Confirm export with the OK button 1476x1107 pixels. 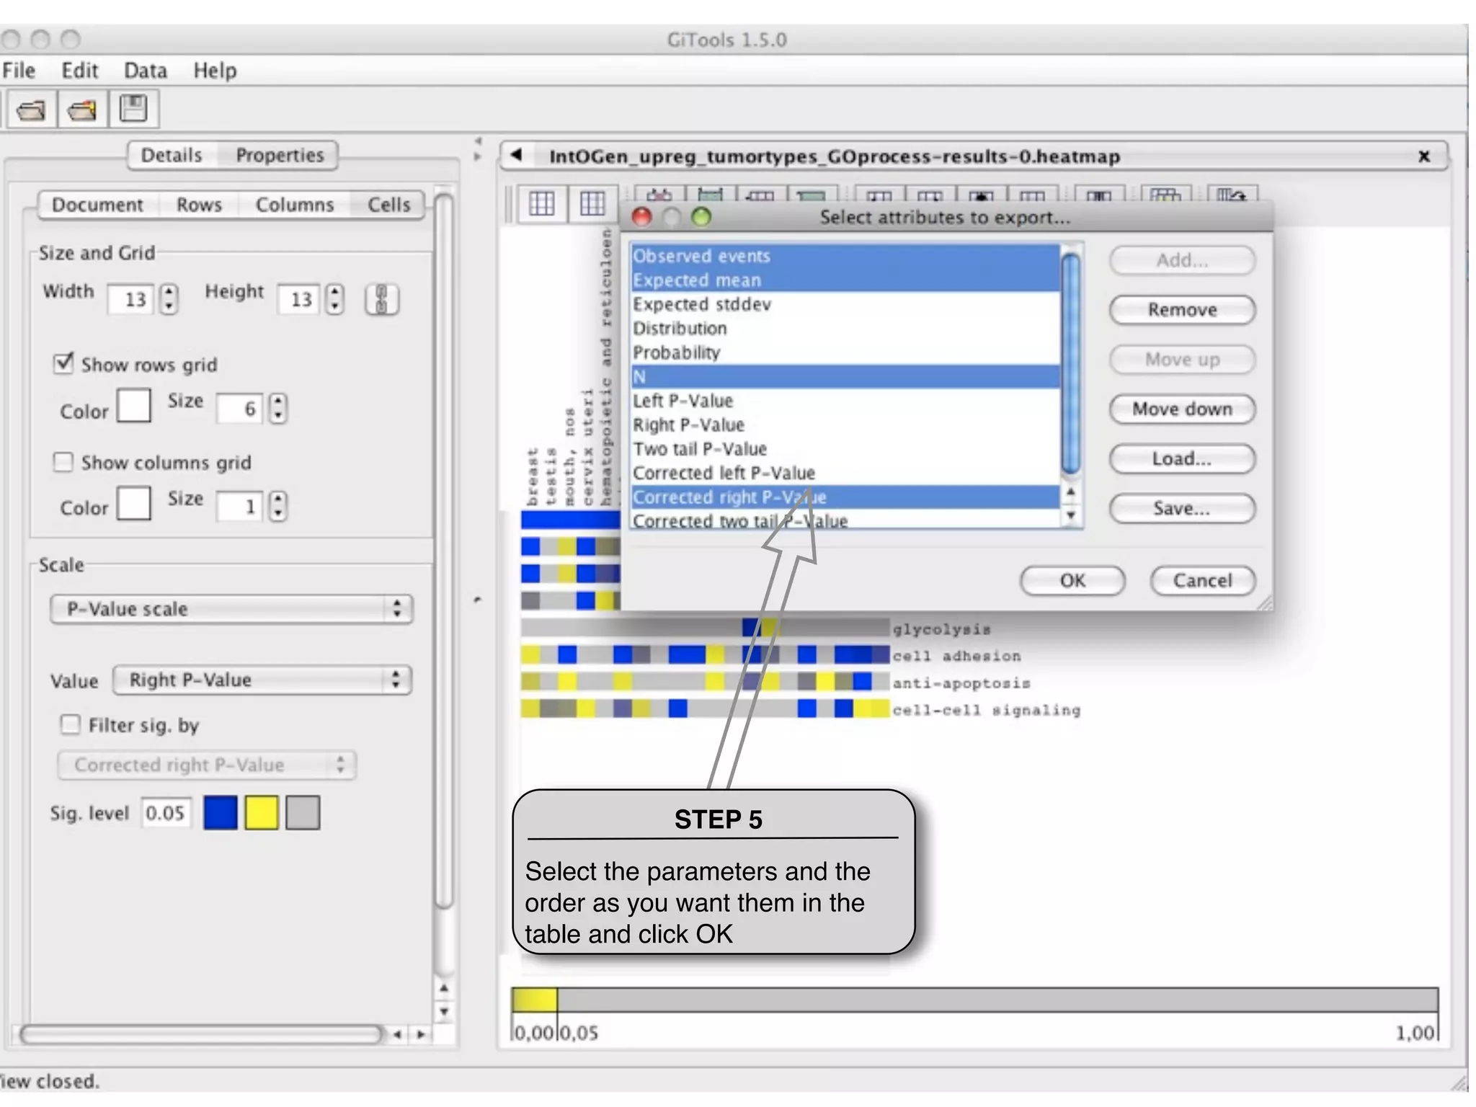(1072, 581)
